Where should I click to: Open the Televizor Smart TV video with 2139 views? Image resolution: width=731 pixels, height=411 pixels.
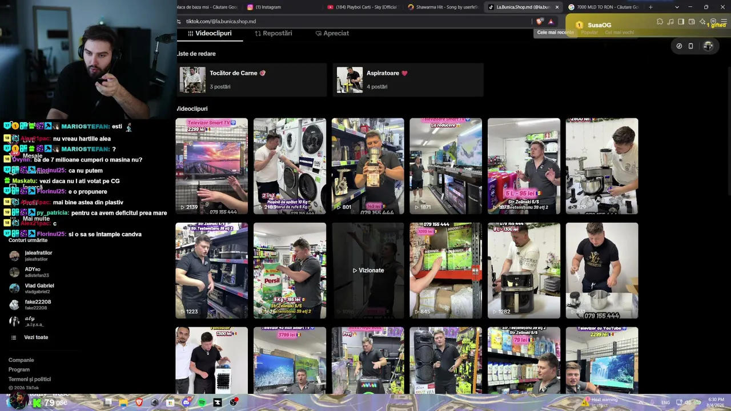click(x=211, y=166)
